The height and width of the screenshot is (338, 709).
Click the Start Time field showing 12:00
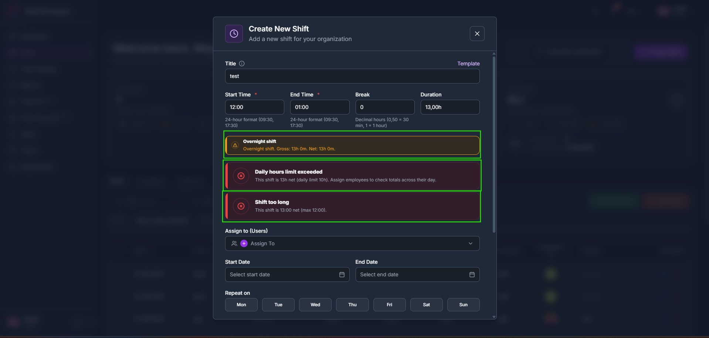tap(254, 107)
